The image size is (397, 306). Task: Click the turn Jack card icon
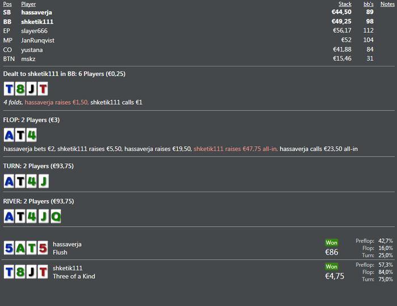coord(43,181)
